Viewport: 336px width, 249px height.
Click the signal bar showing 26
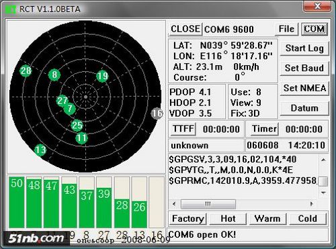point(139,202)
